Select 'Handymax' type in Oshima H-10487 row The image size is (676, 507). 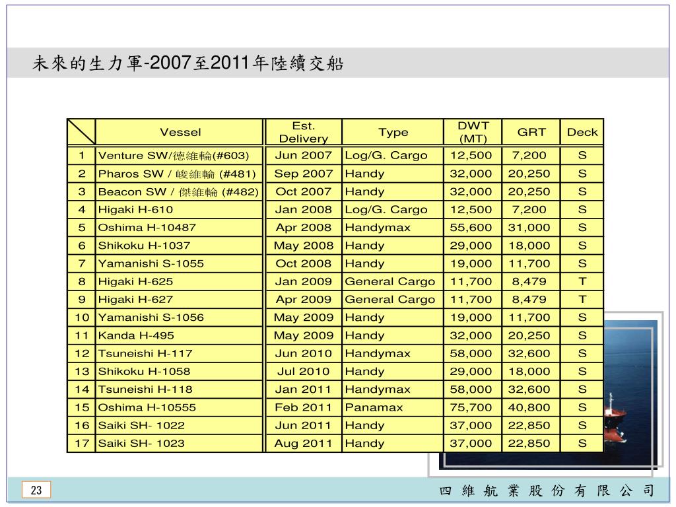(x=393, y=228)
